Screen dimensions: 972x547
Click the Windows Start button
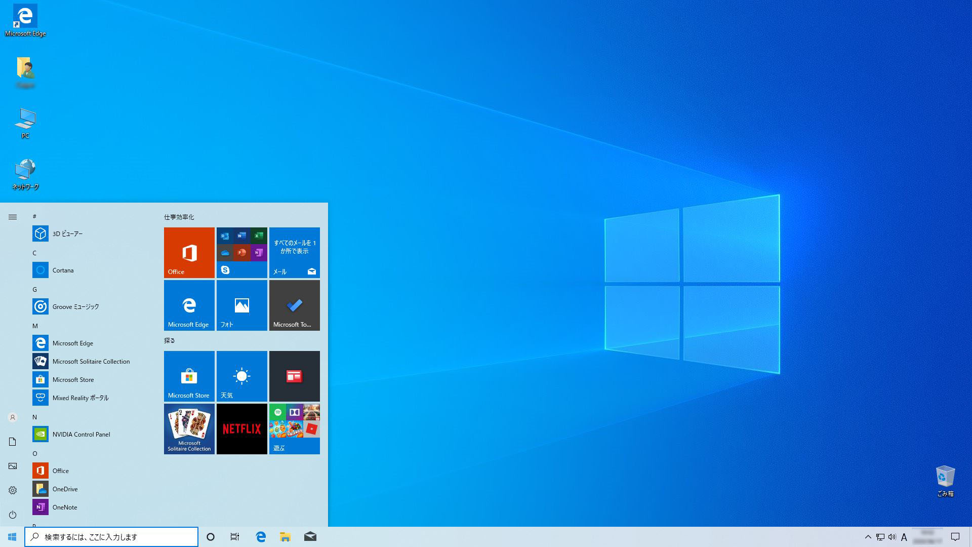(x=12, y=537)
